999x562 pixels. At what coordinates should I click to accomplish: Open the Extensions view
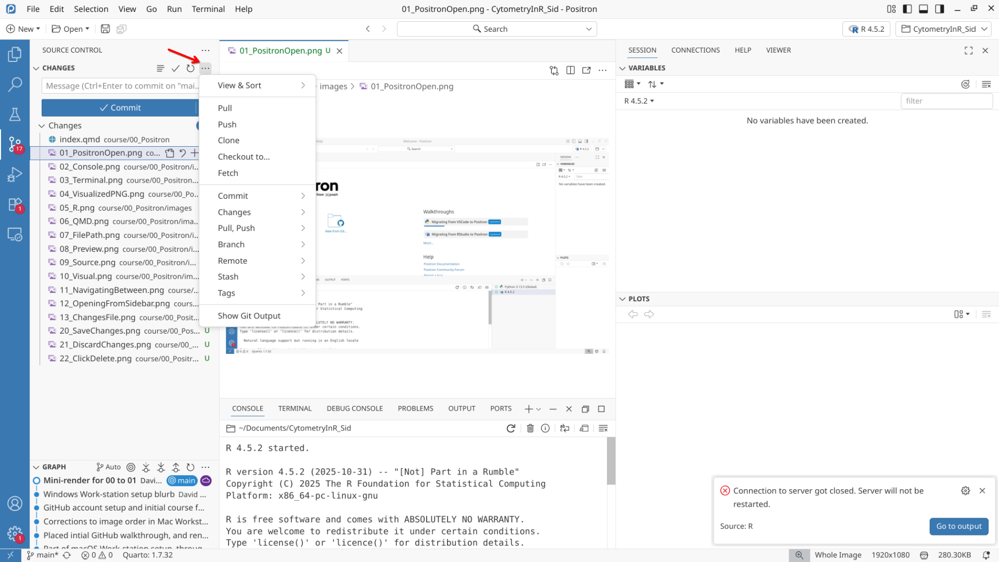pos(15,204)
